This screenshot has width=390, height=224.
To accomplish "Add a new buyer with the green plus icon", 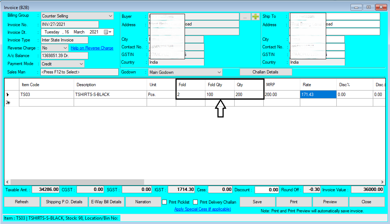I will [x=255, y=16].
